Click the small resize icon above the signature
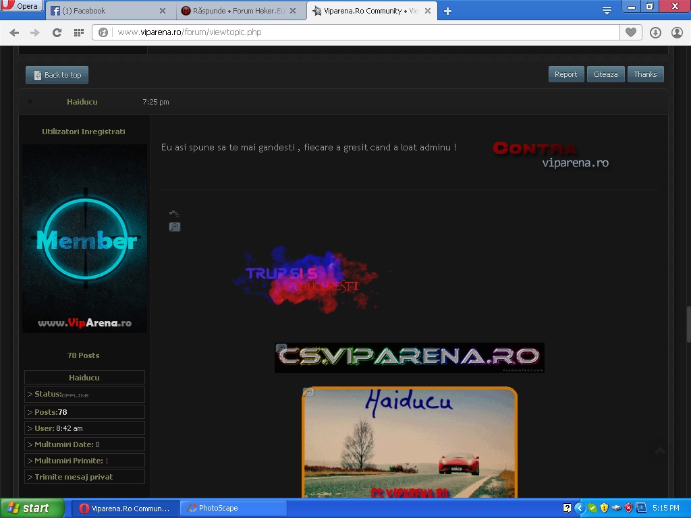Screen dimensions: 691x518 [174, 214]
